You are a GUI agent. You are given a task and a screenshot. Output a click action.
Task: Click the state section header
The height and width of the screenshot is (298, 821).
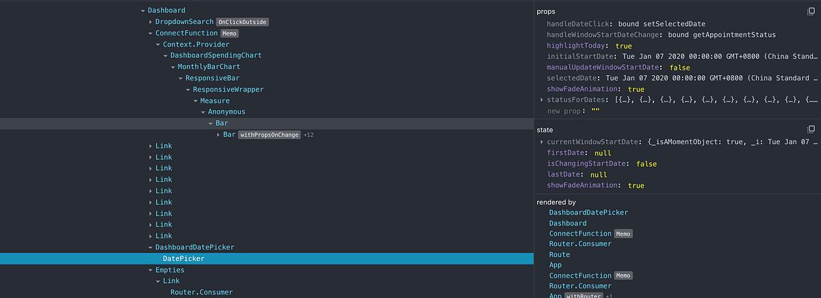point(545,129)
